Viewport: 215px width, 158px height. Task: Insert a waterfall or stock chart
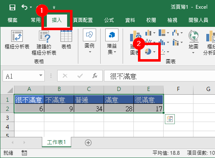pos(175,33)
